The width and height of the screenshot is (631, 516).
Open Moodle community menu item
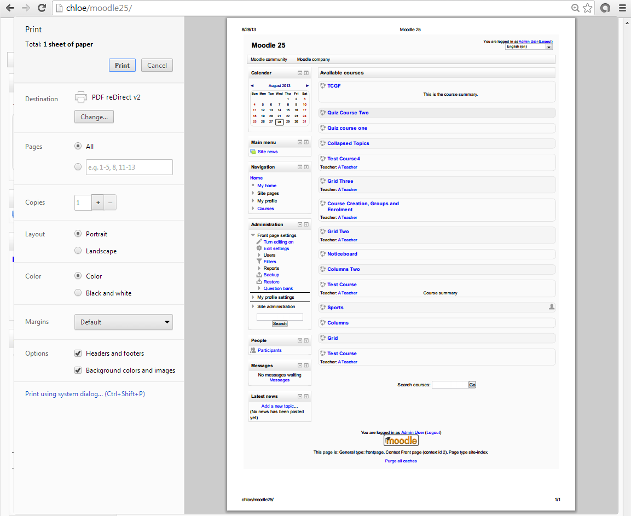click(269, 59)
